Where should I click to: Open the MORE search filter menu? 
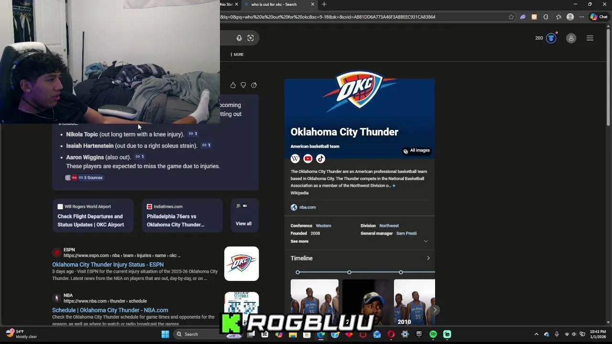[237, 54]
